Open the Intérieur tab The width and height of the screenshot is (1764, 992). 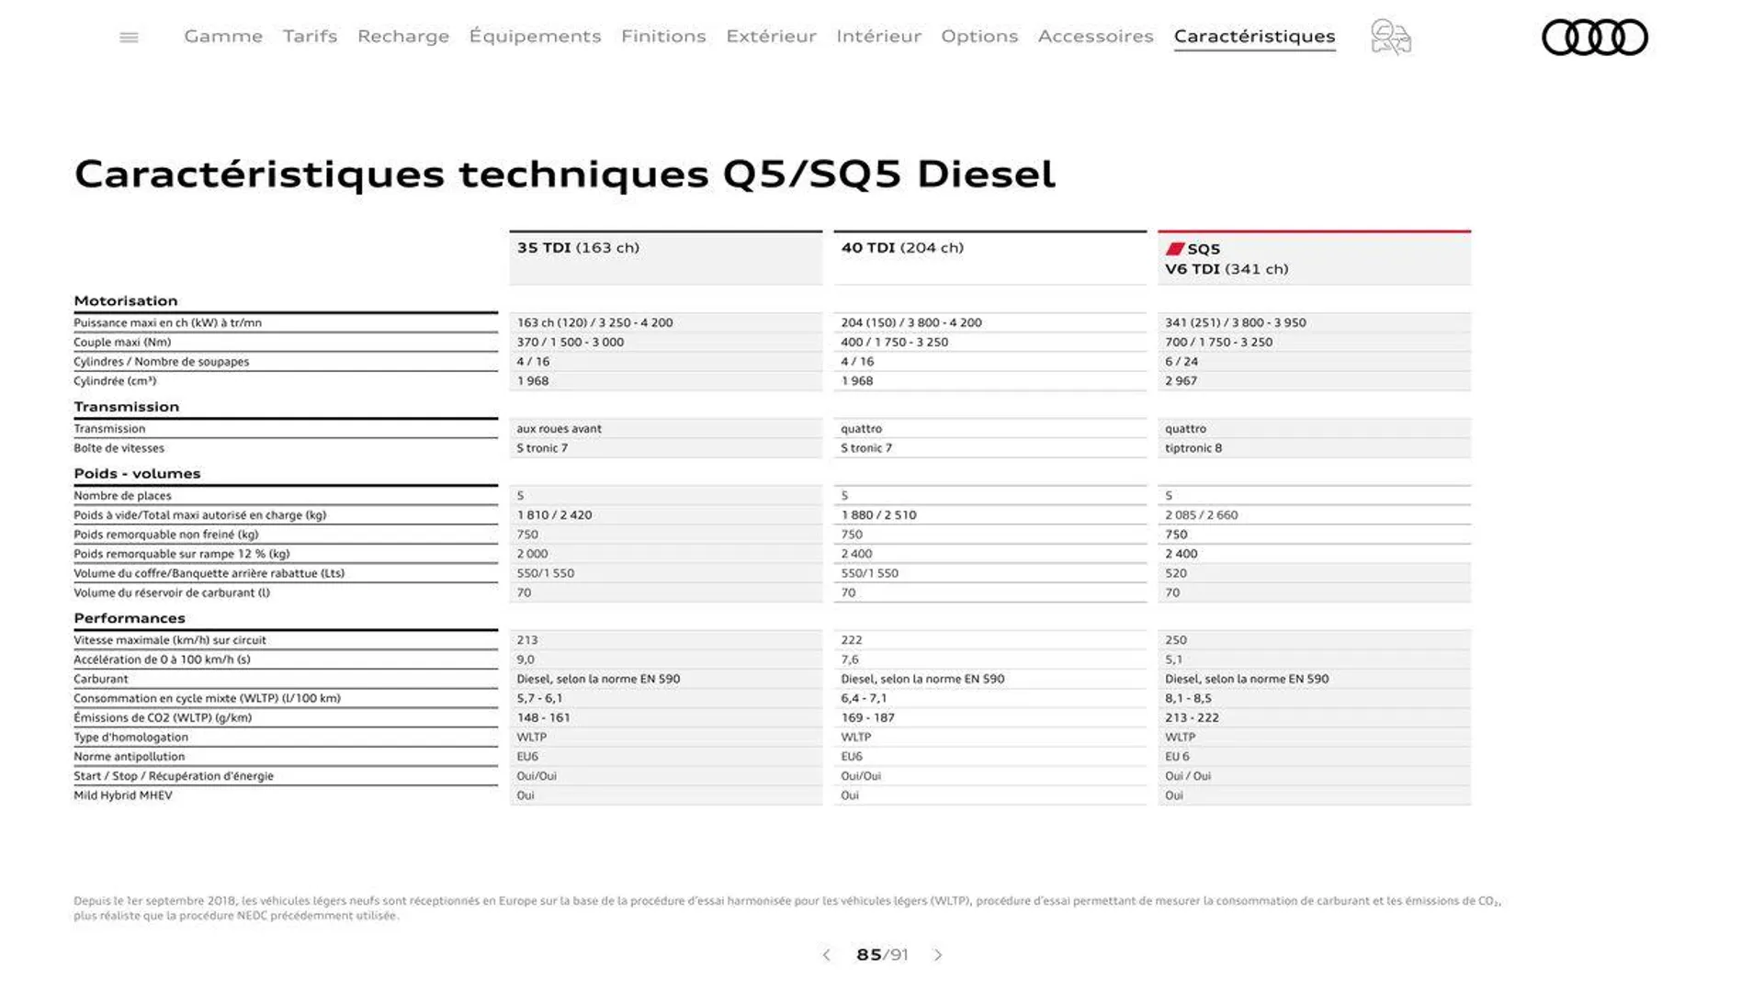[878, 36]
